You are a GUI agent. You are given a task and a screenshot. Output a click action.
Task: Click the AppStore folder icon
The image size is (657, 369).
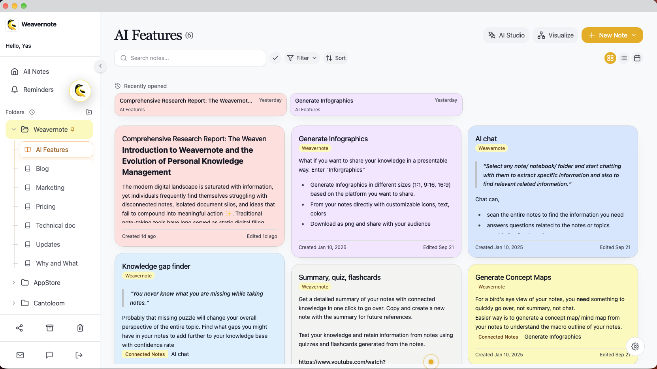[x=25, y=283]
